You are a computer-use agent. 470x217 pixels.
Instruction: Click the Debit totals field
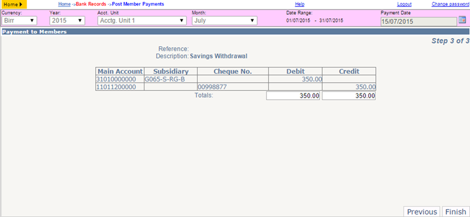(x=293, y=96)
